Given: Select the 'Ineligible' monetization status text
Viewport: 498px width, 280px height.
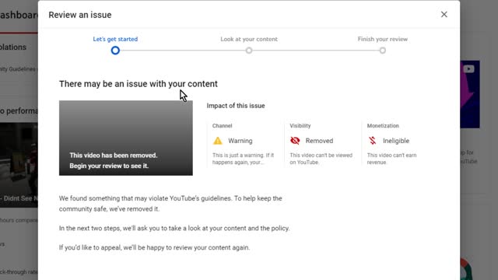Looking at the screenshot, I should 396,141.
